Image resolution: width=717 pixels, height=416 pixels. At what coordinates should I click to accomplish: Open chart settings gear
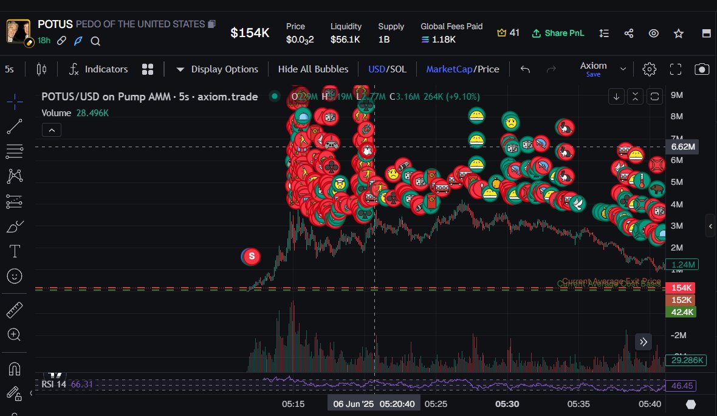650,69
